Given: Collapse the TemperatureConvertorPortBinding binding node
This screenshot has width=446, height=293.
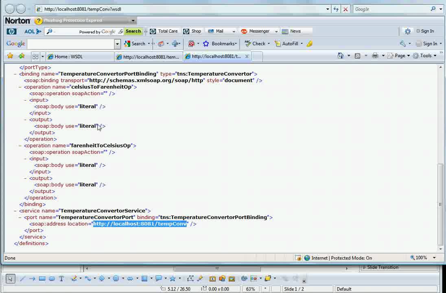Looking at the screenshot, I should (x=15, y=74).
